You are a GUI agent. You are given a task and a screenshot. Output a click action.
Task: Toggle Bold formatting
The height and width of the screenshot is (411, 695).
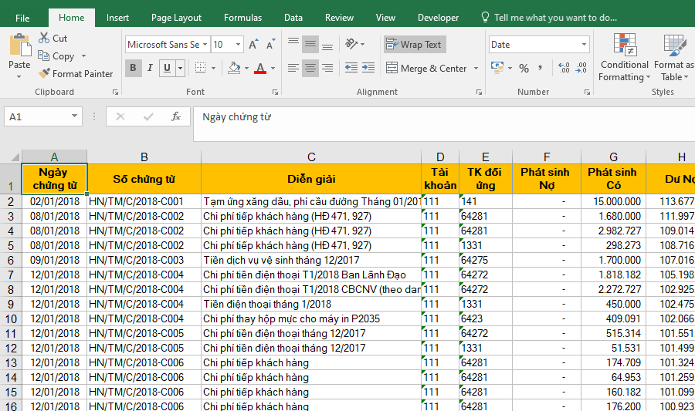133,69
